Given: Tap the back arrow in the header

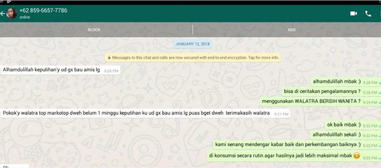Looking at the screenshot, I should pos(2,13).
